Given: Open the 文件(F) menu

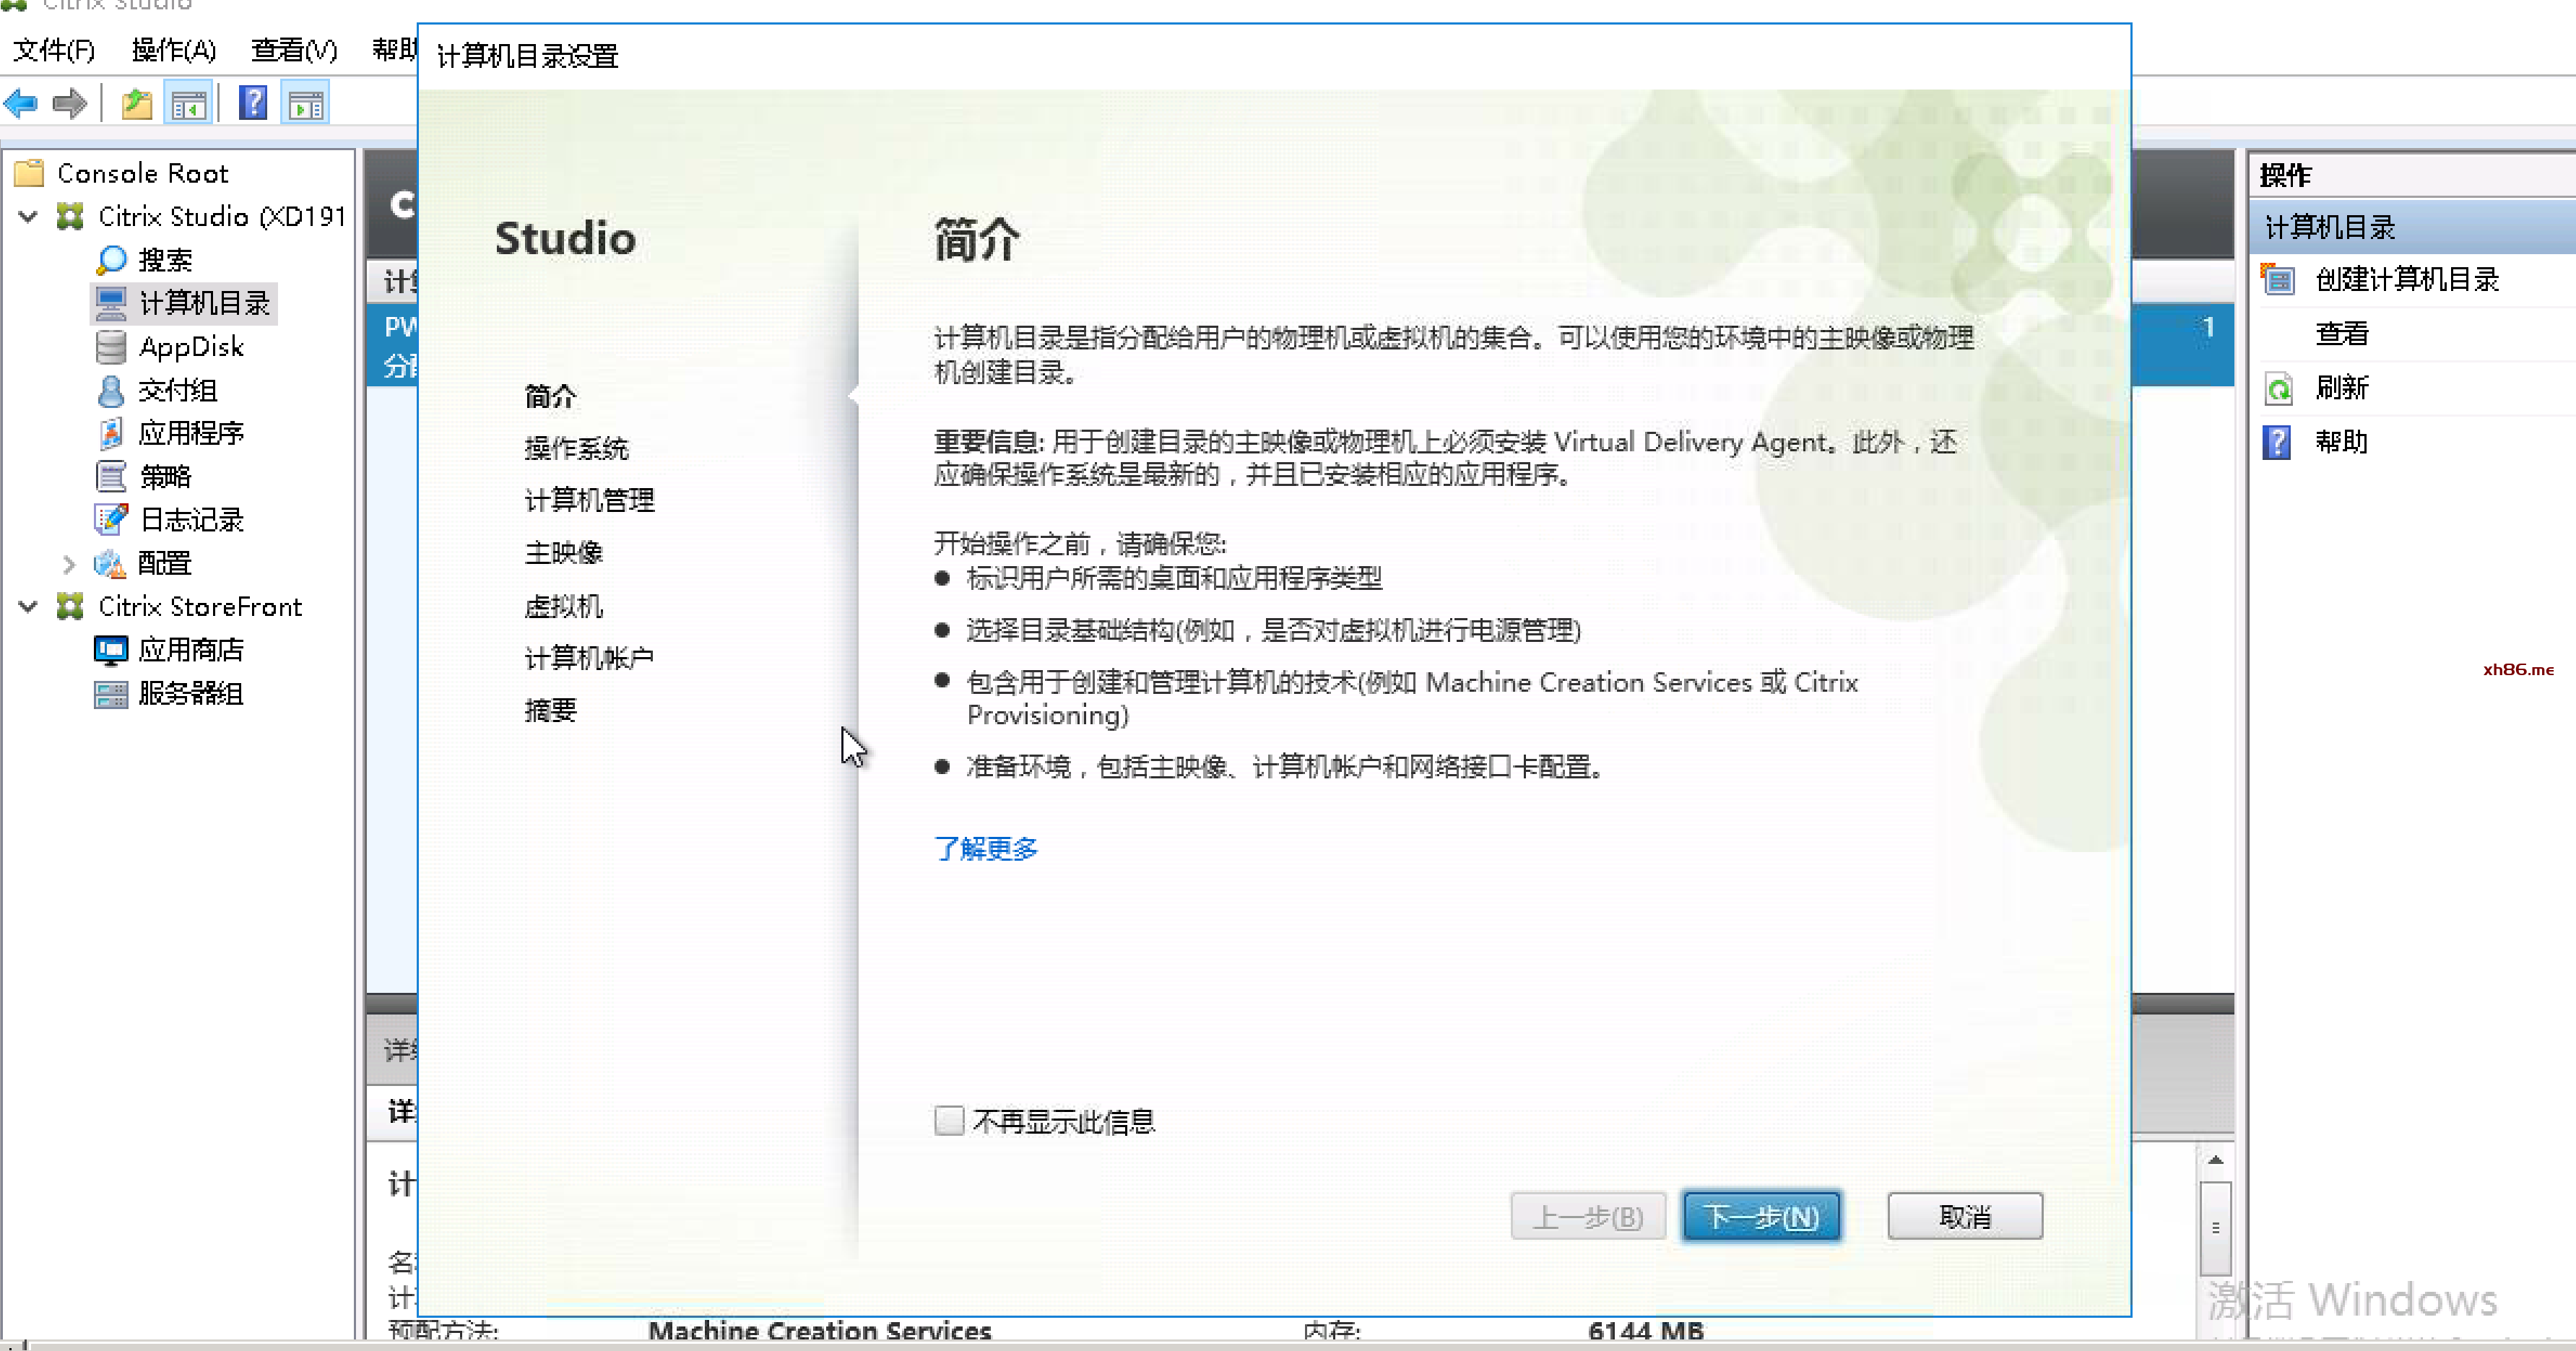Looking at the screenshot, I should (x=54, y=50).
